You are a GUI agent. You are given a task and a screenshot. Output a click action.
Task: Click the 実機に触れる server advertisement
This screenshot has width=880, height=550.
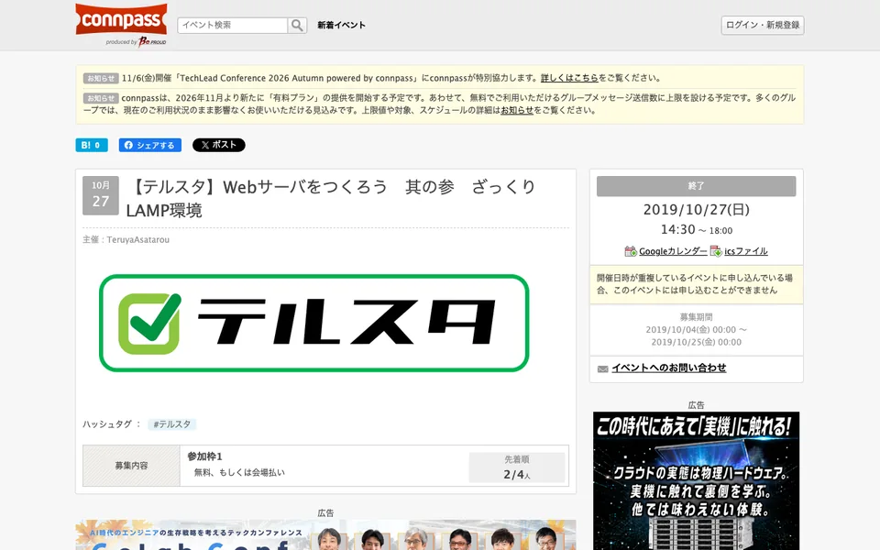tap(696, 481)
